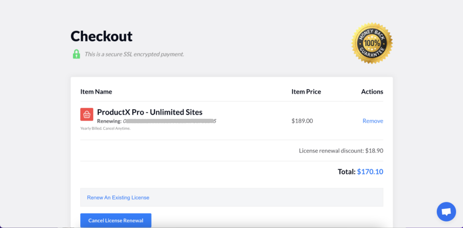Open the chat support bubble
The image size is (463, 228).
pos(446,211)
